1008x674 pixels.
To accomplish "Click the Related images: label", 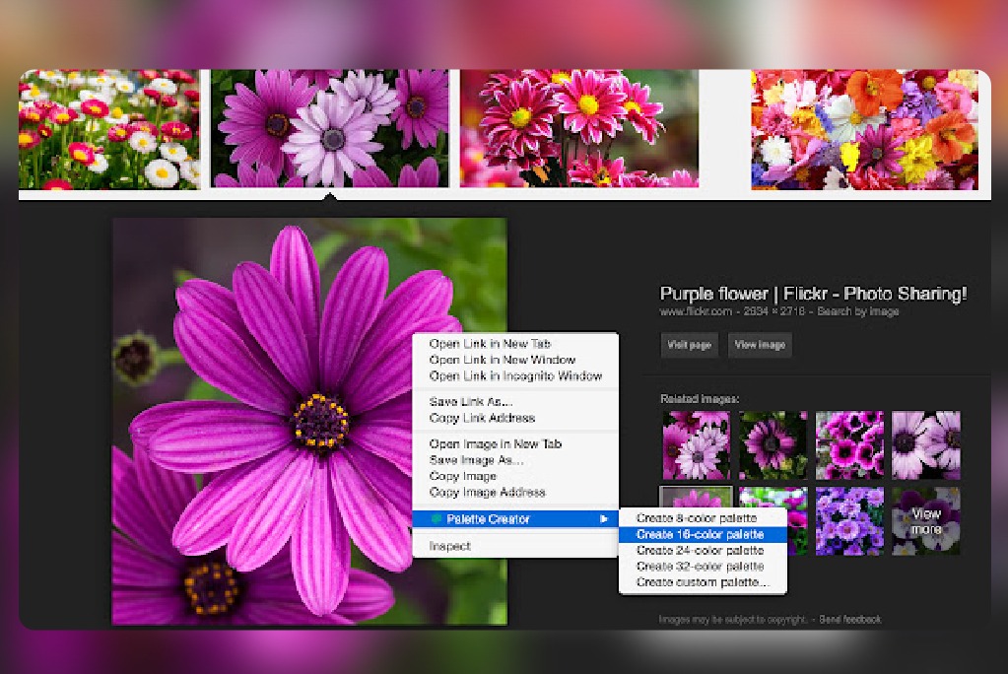I will click(x=700, y=399).
